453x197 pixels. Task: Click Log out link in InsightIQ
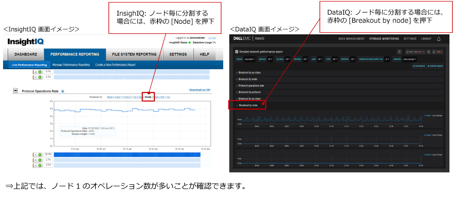[x=212, y=38]
